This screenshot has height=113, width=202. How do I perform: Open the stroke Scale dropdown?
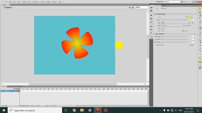coord(173,25)
